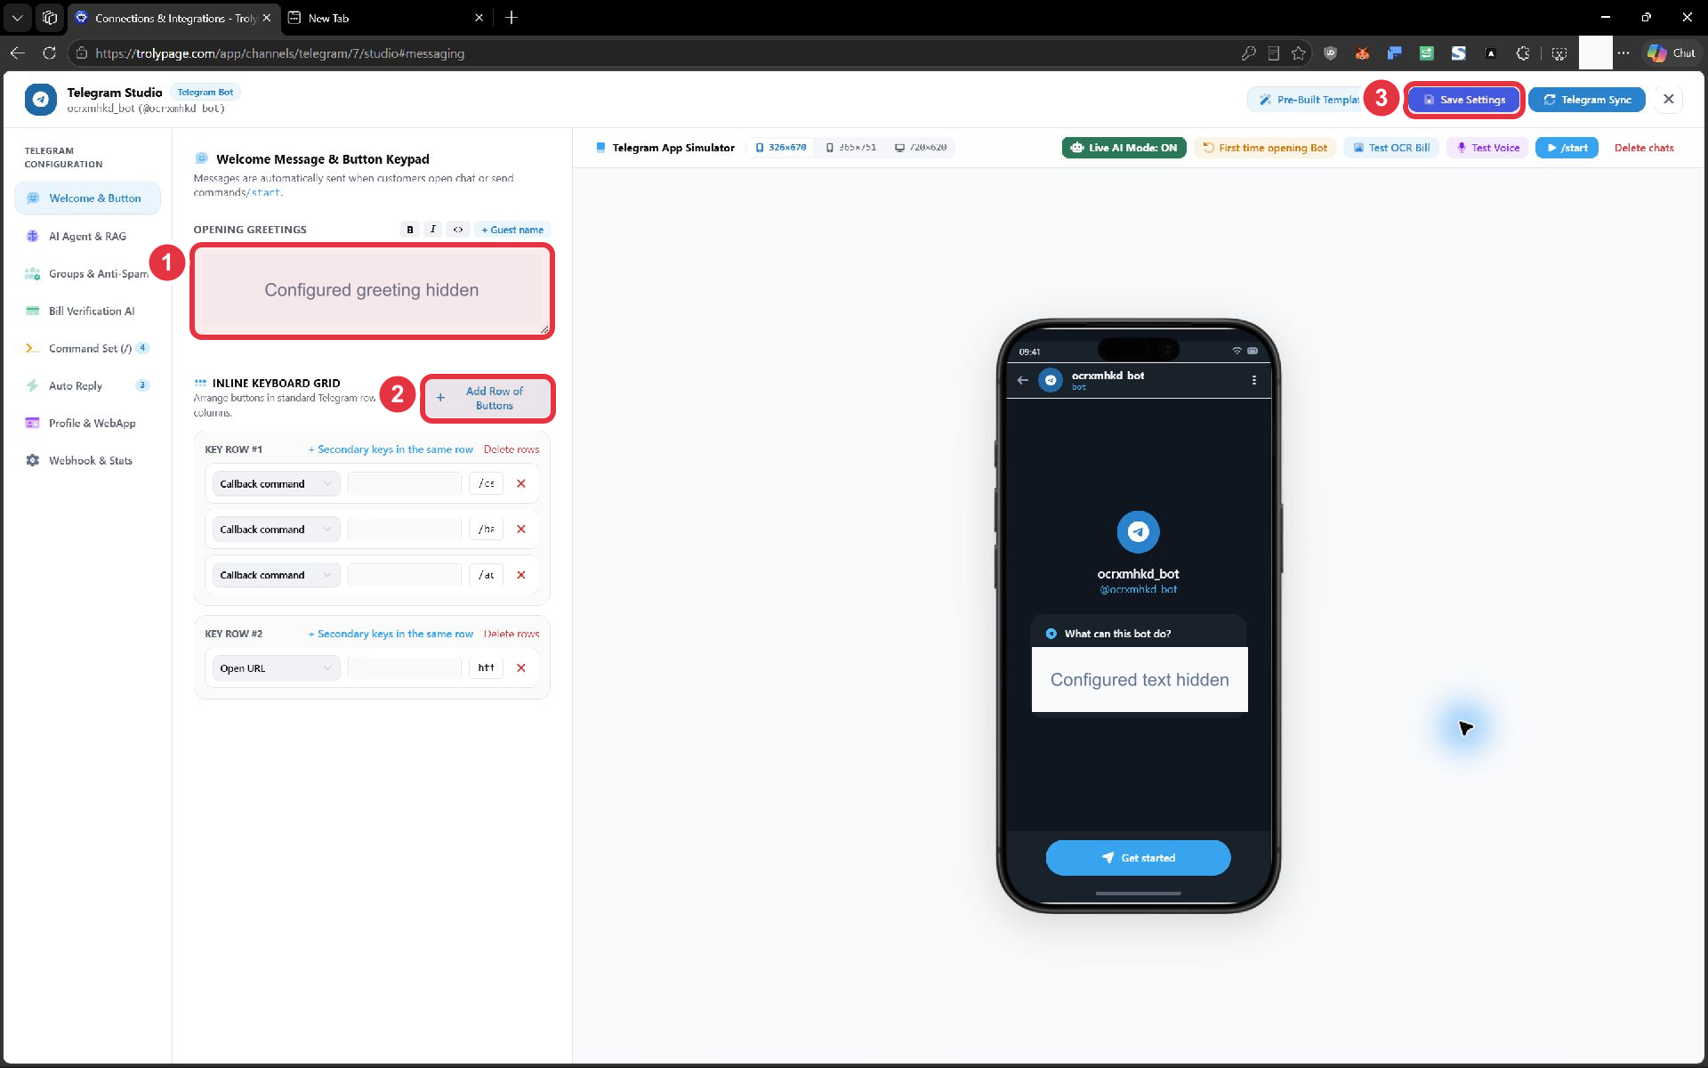
Task: Go back in the browser
Action: pos(17,53)
